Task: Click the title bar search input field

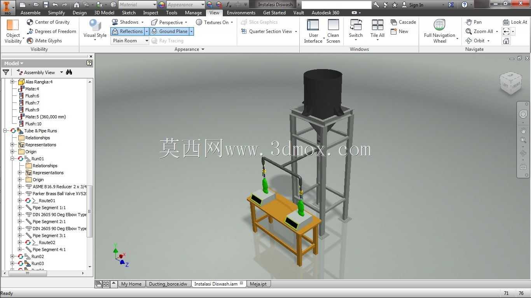Action: 337,5
